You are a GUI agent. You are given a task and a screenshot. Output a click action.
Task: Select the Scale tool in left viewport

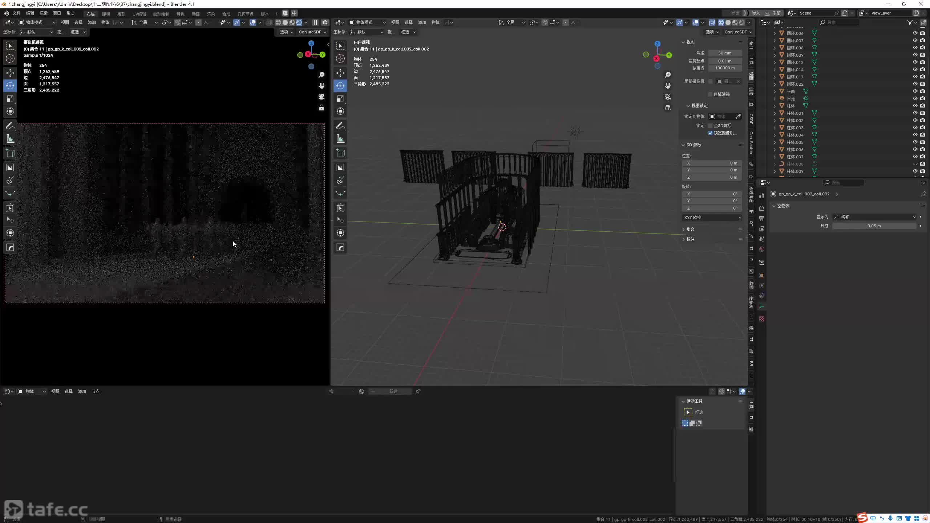tap(10, 99)
